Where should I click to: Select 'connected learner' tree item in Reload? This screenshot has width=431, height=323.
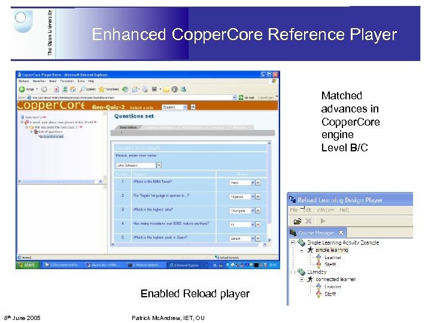point(336,279)
